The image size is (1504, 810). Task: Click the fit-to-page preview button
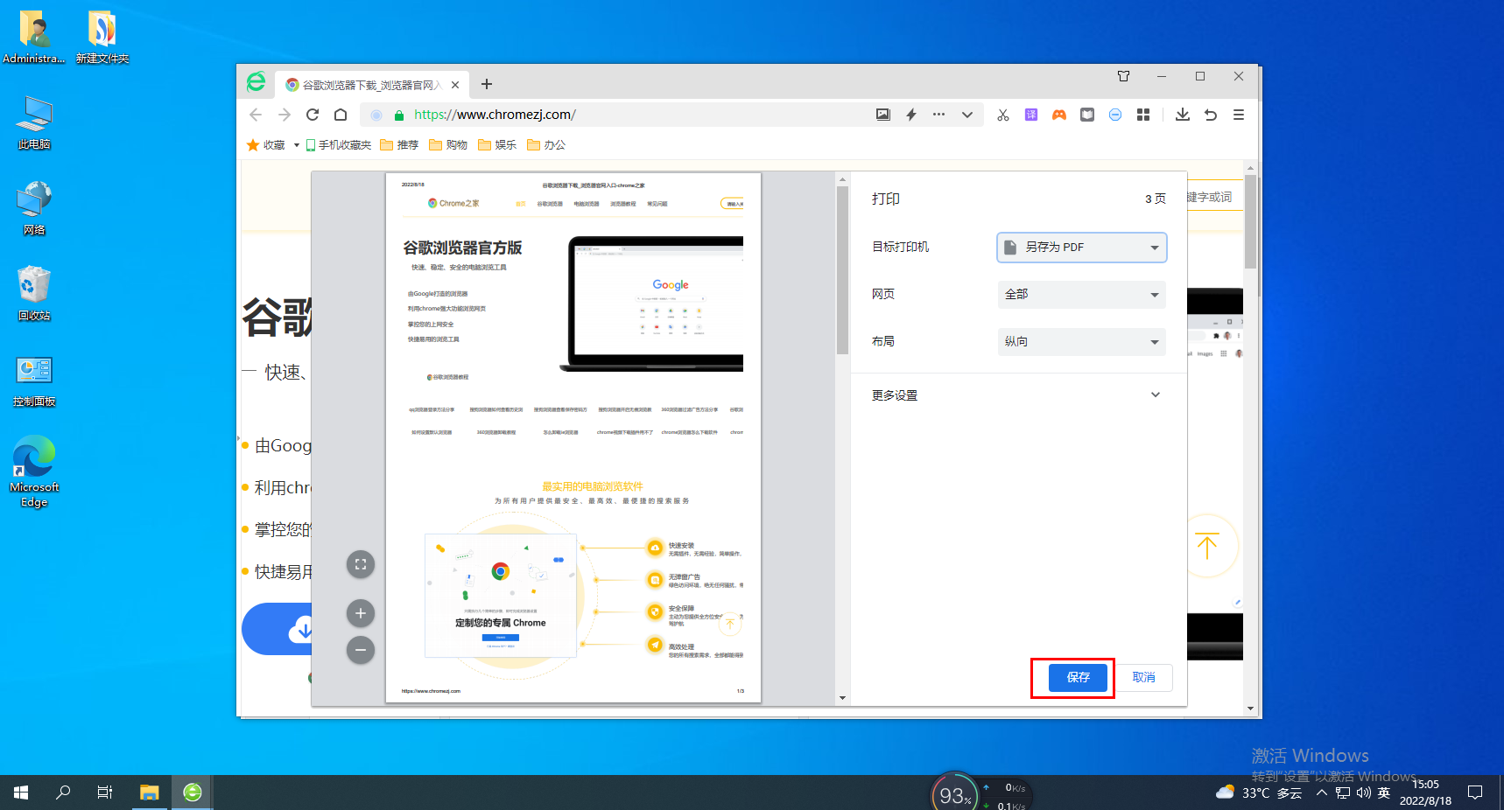click(x=361, y=564)
